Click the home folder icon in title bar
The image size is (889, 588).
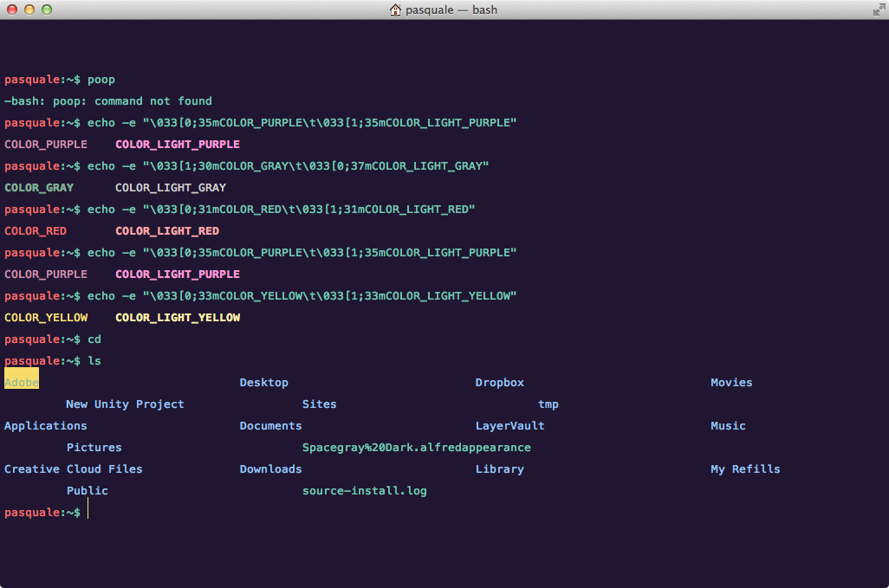click(x=395, y=10)
